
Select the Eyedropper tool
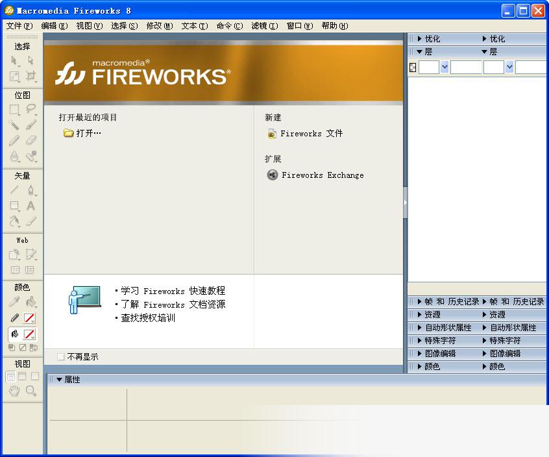point(14,301)
